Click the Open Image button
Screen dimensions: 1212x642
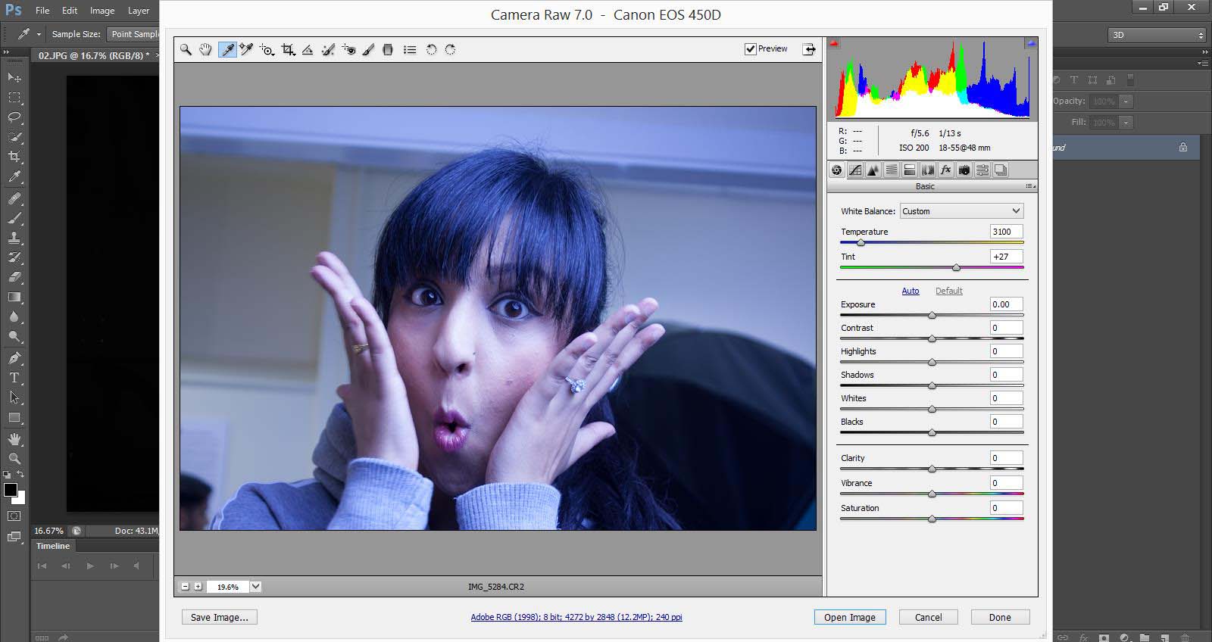849,618
